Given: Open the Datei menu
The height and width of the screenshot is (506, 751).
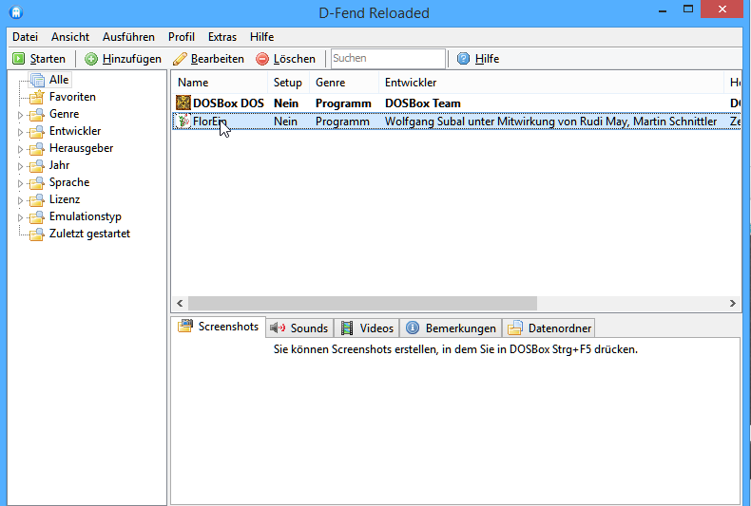Looking at the screenshot, I should (x=25, y=37).
